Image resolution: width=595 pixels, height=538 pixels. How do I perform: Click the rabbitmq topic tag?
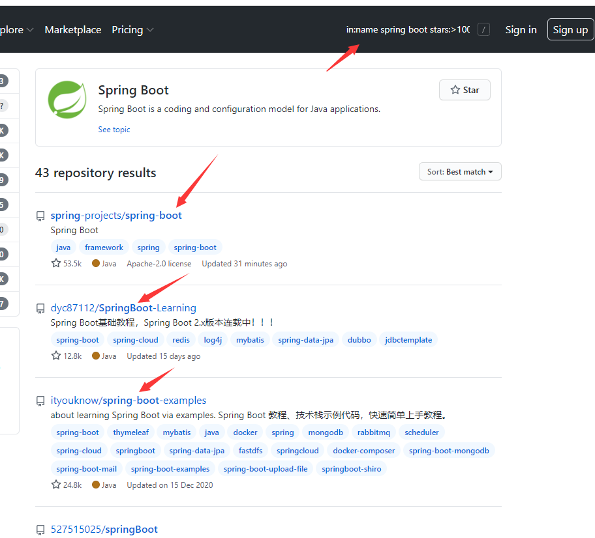click(x=374, y=432)
